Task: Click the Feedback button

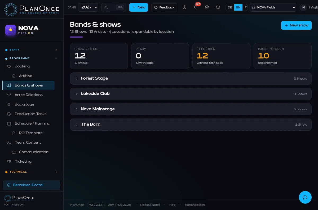Action: point(164,7)
